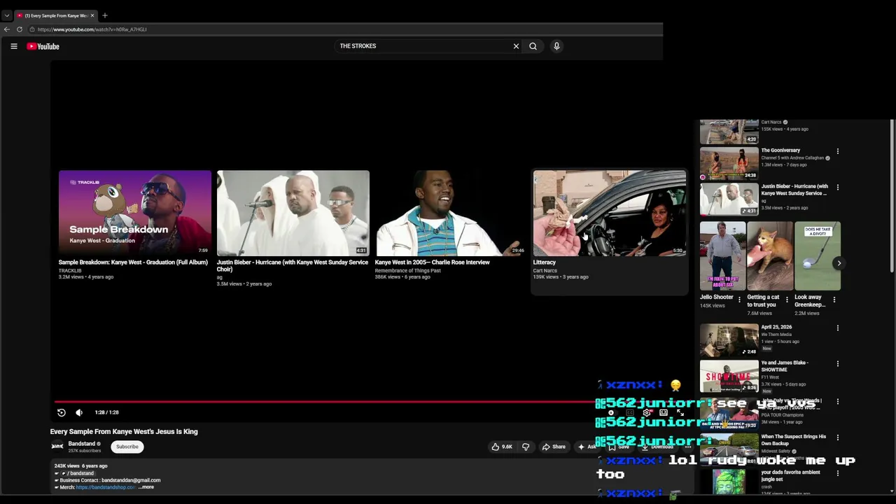This screenshot has height=504, width=896.
Task: Open options for ambient jungle set video
Action: point(837,473)
